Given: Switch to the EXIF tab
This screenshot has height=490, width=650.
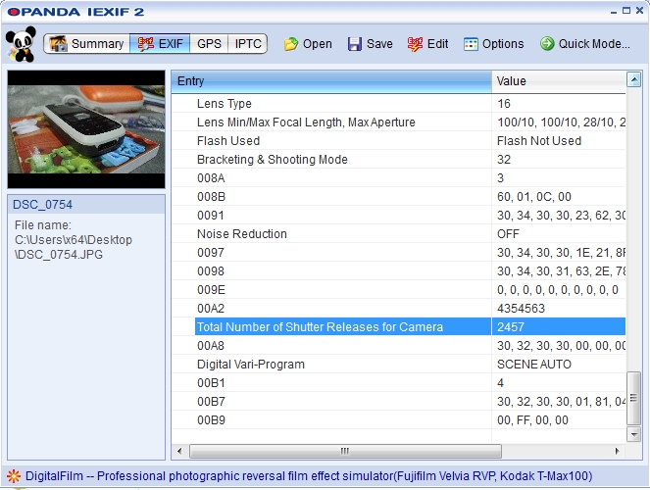Looking at the screenshot, I should point(160,44).
